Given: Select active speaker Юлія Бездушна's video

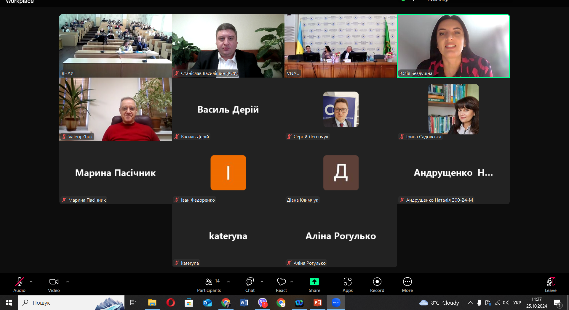Looking at the screenshot, I should point(453,46).
